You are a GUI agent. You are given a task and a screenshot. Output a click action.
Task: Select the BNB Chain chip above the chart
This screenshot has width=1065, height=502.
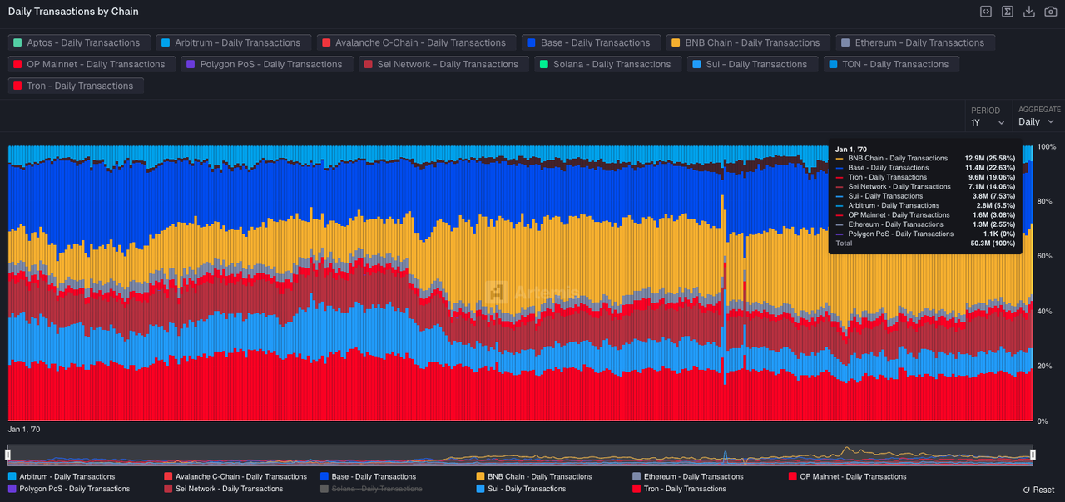(x=748, y=42)
